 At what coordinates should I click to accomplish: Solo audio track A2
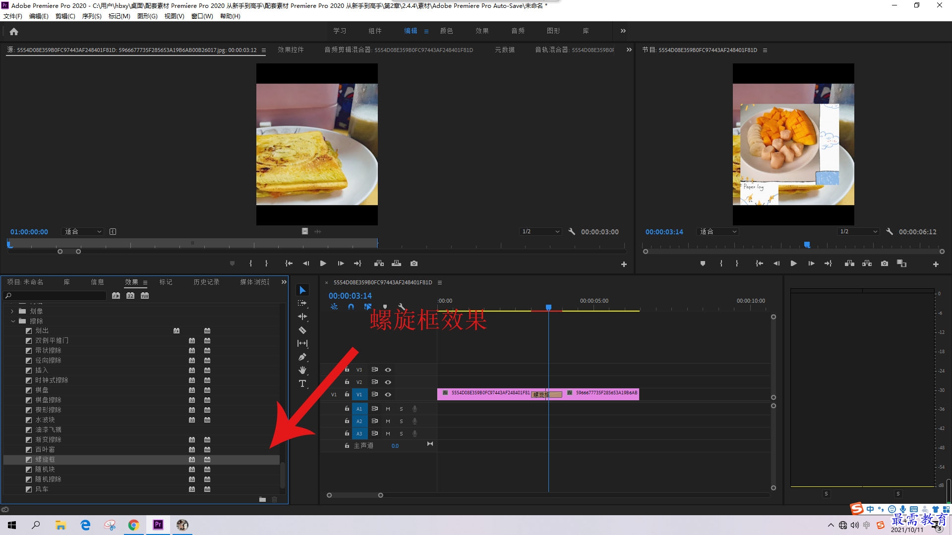[401, 421]
